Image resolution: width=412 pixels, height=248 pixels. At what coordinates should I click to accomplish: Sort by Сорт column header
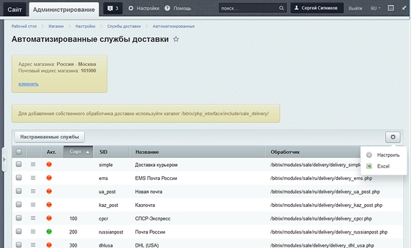tap(78, 152)
